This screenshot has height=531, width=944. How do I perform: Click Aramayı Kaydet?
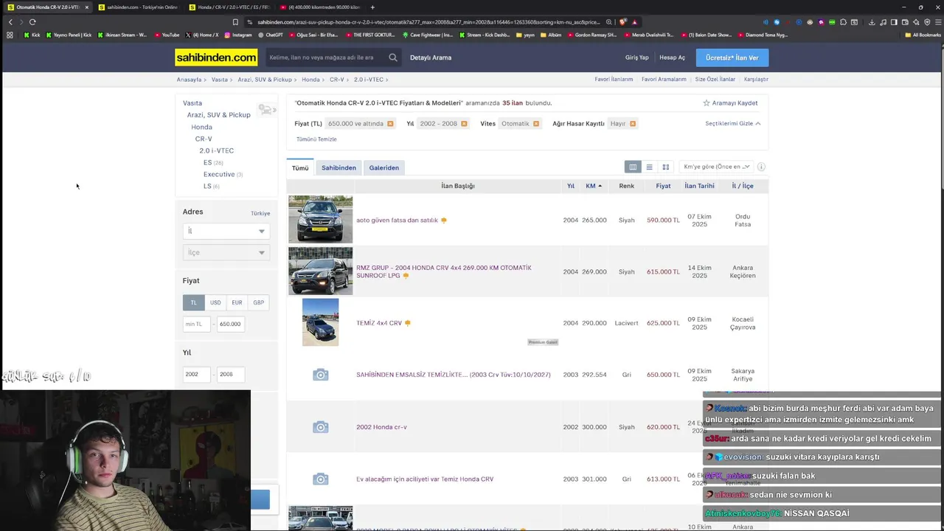[735, 103]
